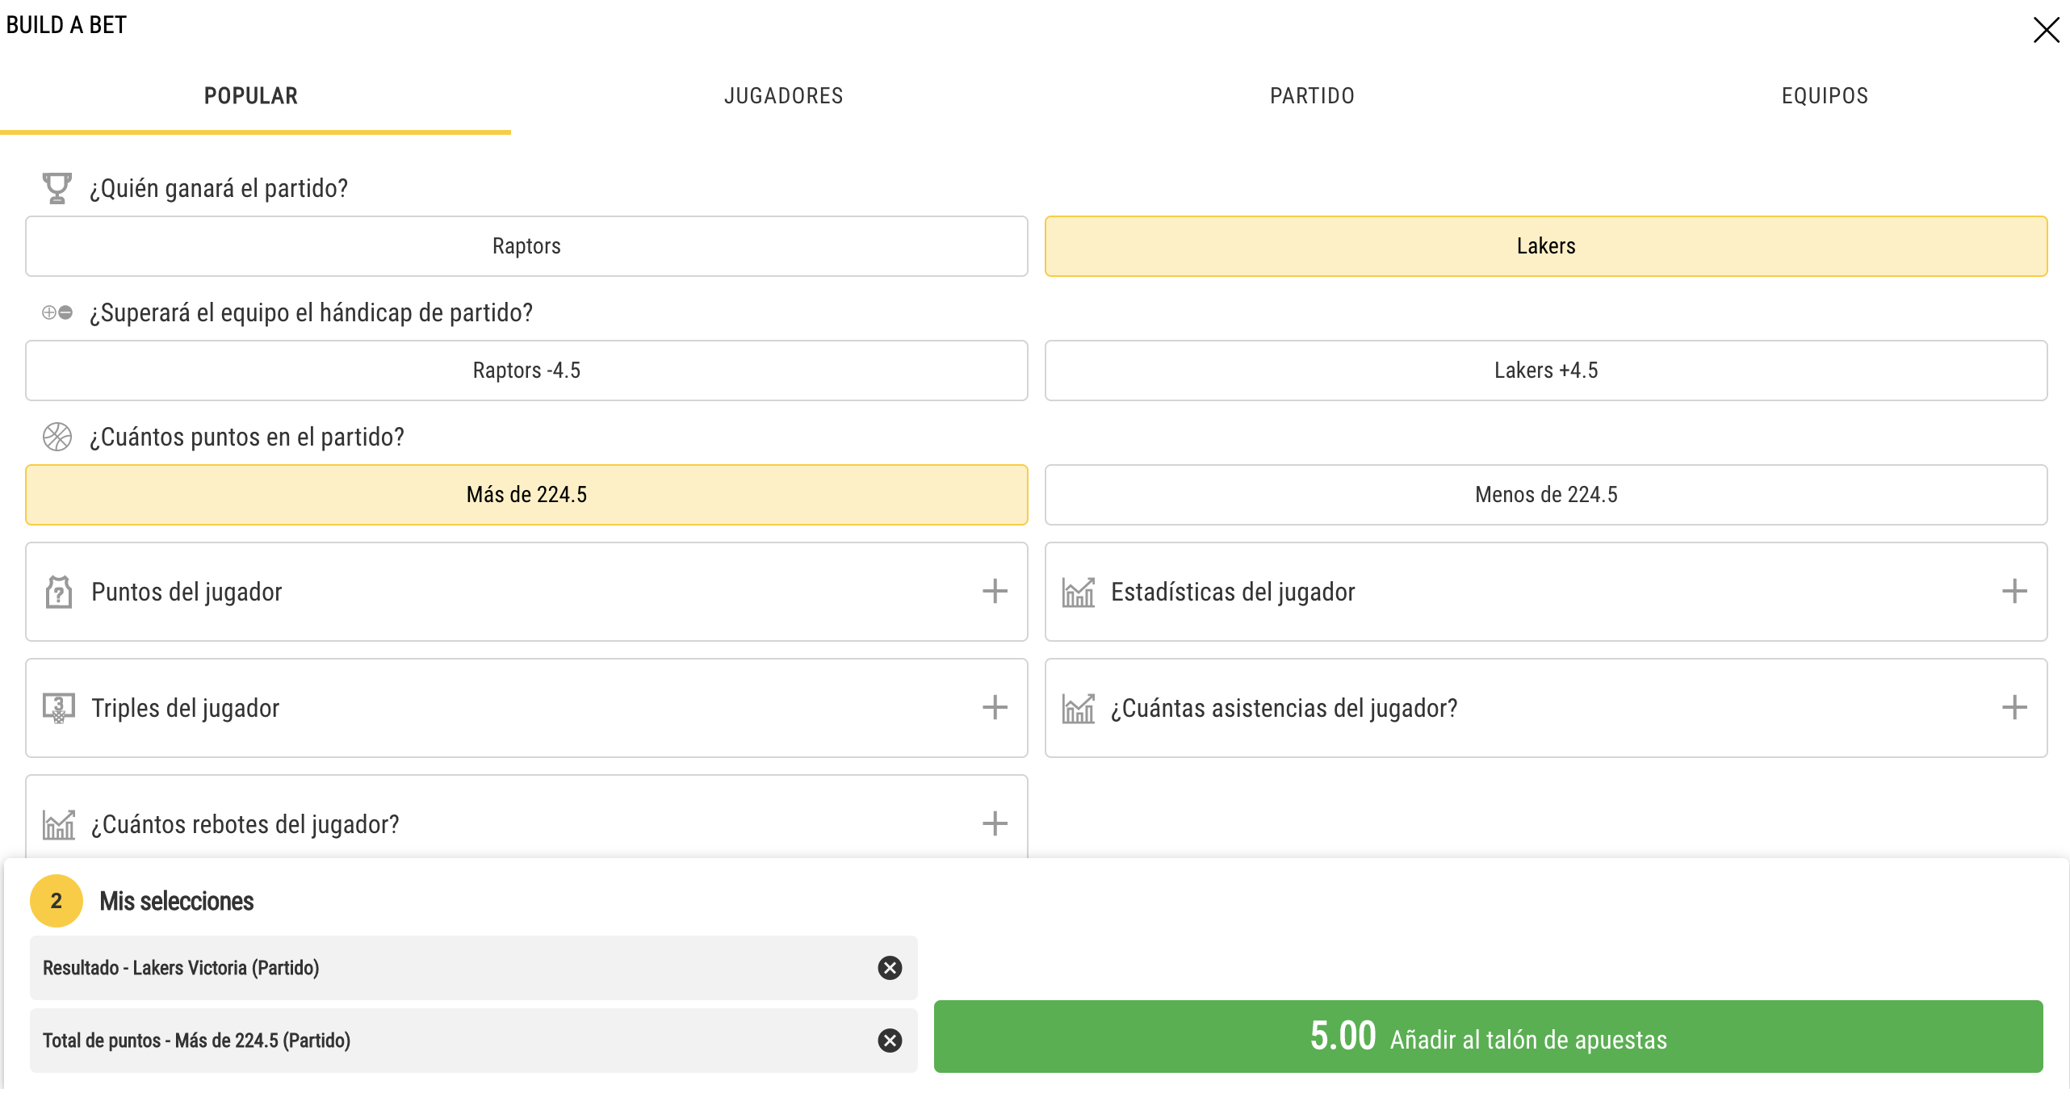Deselect Lakers as match winner
Screen dimensions: 2070x1114
(1546, 246)
